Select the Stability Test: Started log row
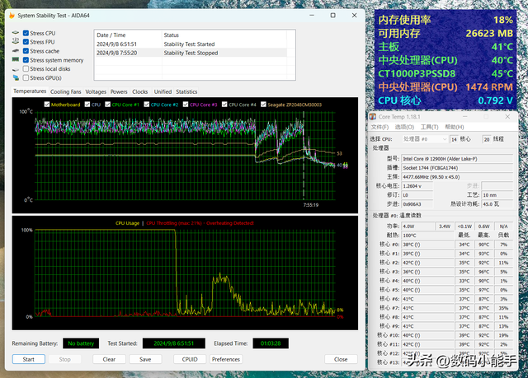Image resolution: width=528 pixels, height=378 pixels. tap(191, 44)
